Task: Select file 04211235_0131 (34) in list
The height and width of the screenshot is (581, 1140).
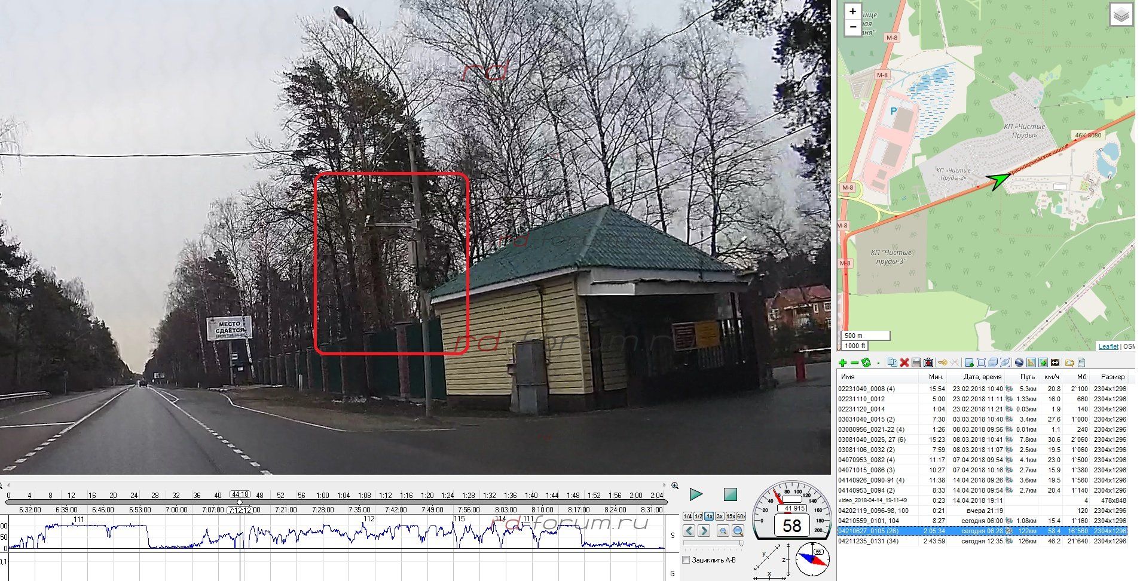Action: click(868, 542)
